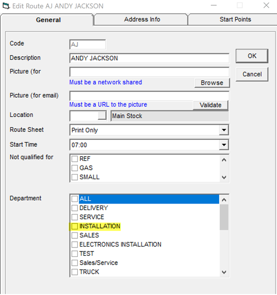The height and width of the screenshot is (295, 277).
Task: Check the INSTALLATION department box
Action: [75, 226]
